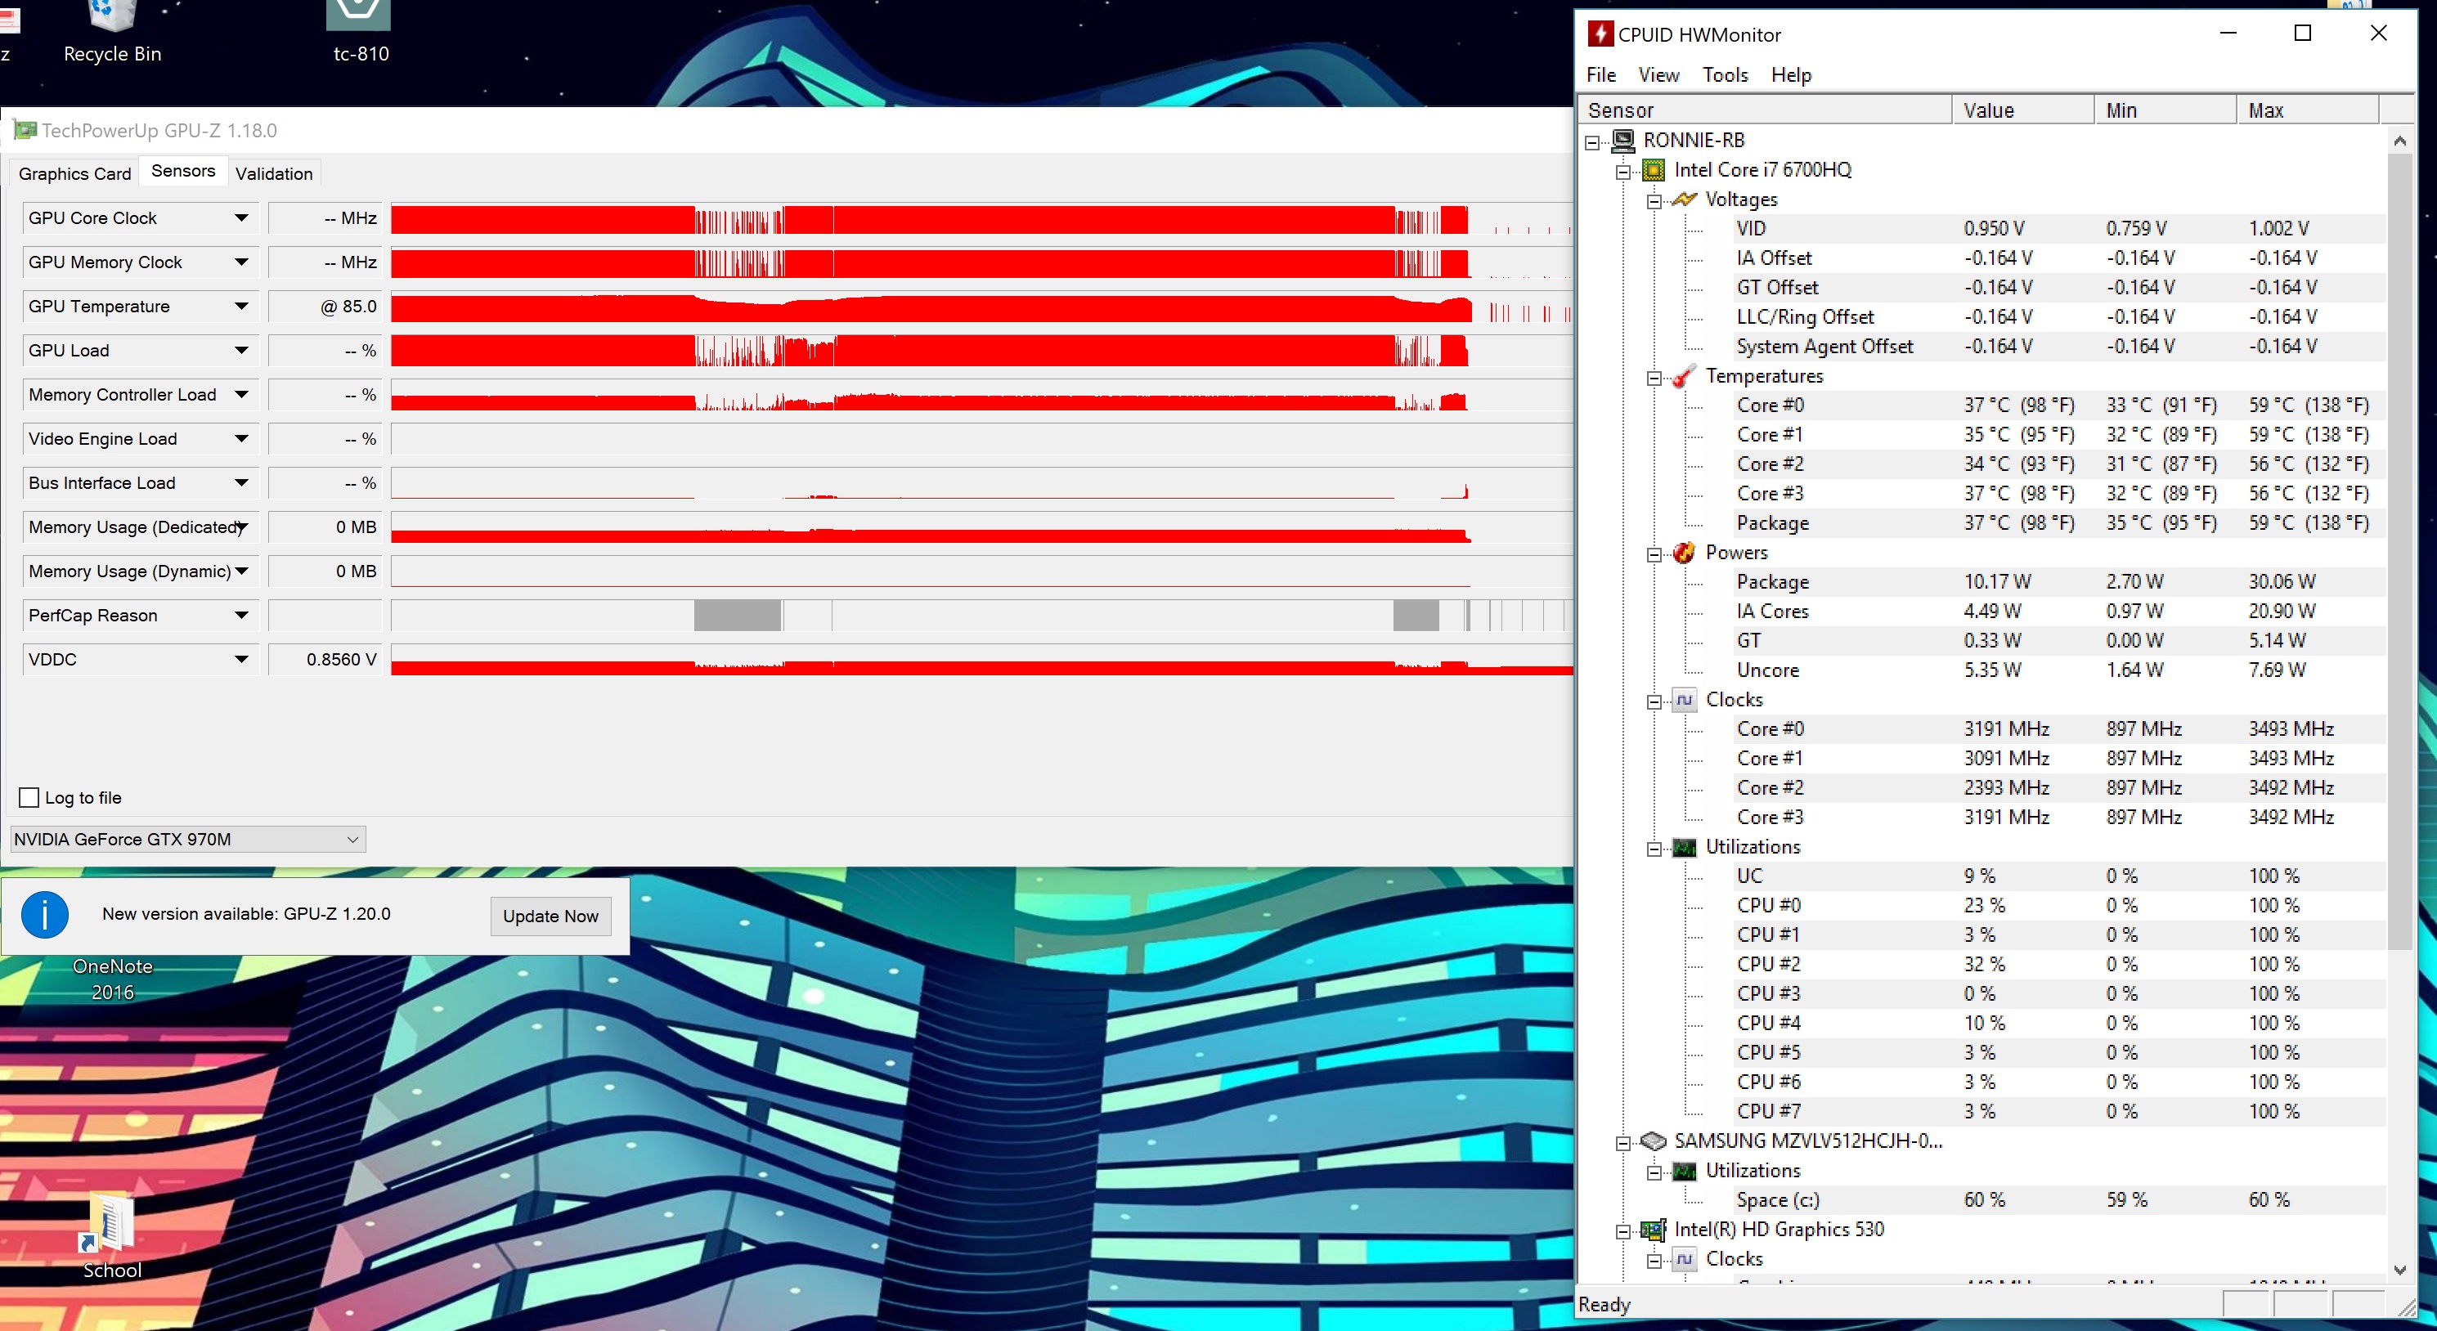Collapse the RONNIE-RB tree node
Image resolution: width=2437 pixels, height=1331 pixels.
(x=1593, y=142)
